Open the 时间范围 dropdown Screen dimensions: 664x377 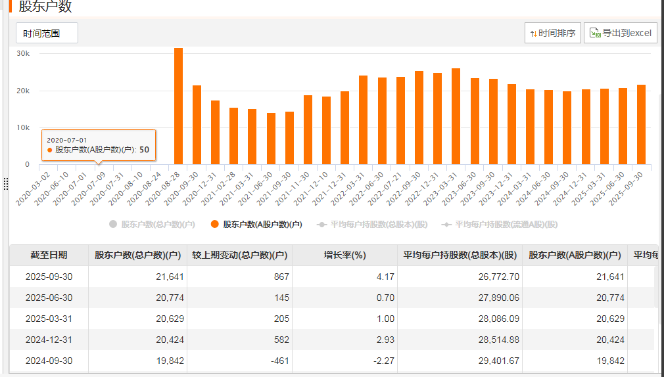click(x=47, y=33)
